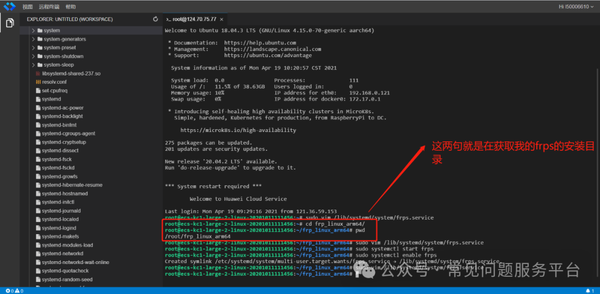Click the file icon beside systemd-logind
Screen dimensions: 600x294
click(x=38, y=228)
